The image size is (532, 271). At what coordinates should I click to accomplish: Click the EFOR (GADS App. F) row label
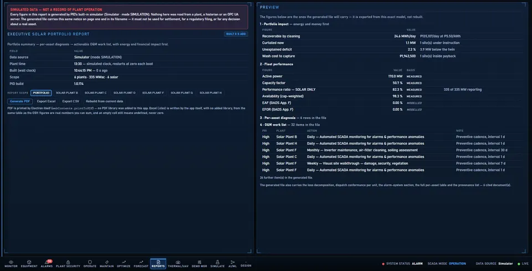coord(278,110)
